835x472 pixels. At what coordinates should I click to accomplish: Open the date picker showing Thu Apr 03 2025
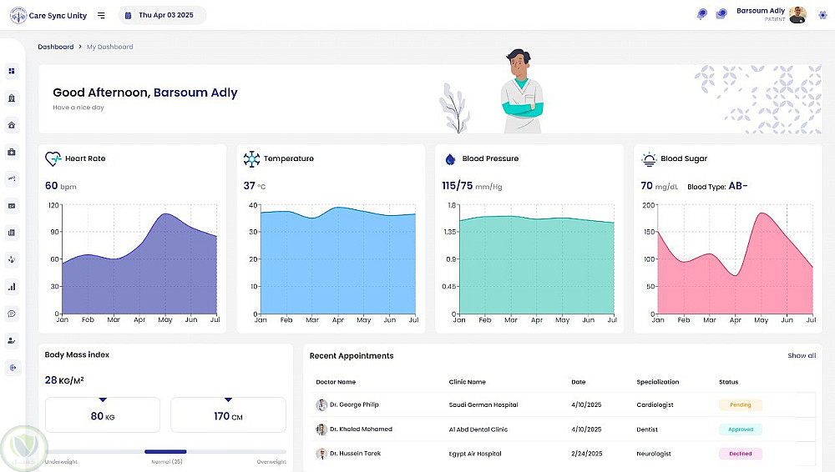[163, 16]
